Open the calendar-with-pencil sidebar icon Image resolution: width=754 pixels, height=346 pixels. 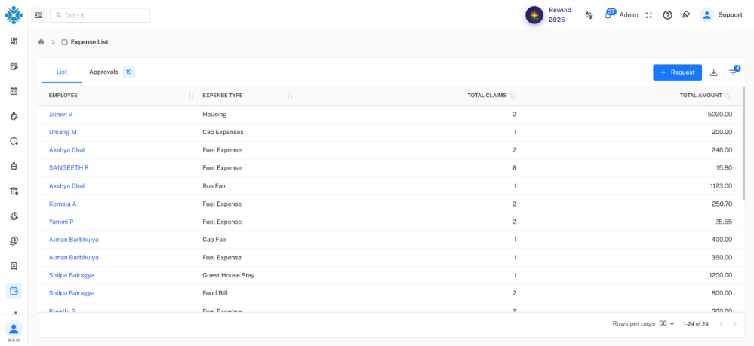click(x=14, y=66)
